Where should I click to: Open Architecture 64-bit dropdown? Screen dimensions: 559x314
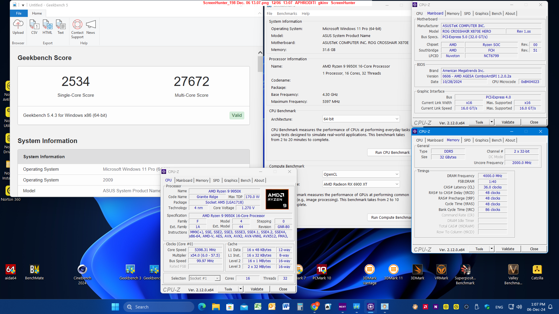[361, 119]
